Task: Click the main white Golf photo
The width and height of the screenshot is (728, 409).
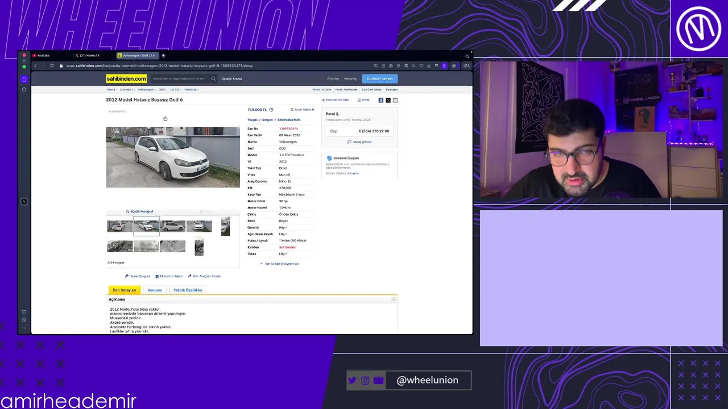Action: 173,157
